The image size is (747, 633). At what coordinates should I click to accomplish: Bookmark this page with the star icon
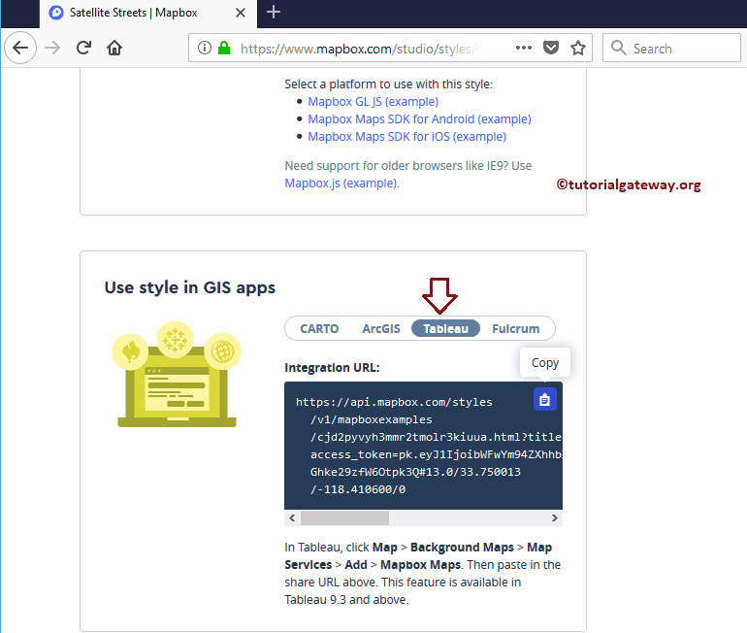[x=578, y=48]
